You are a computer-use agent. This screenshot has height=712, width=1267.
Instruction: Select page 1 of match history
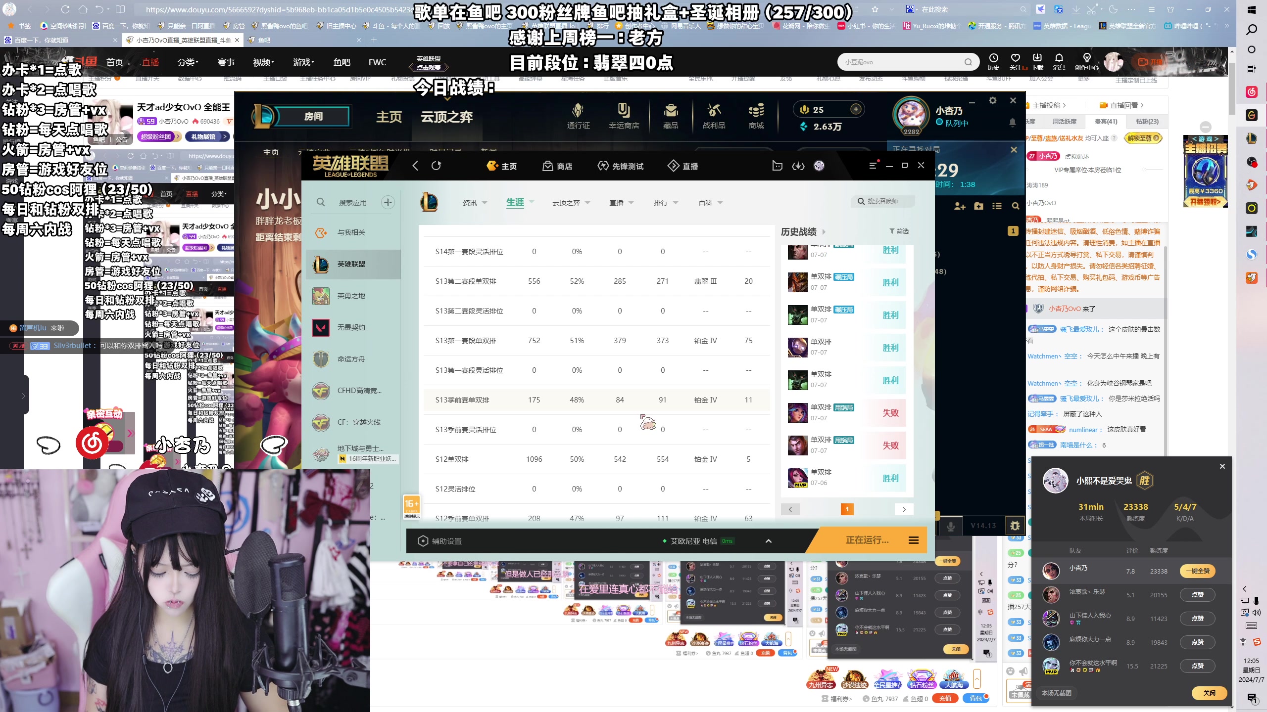point(847,509)
